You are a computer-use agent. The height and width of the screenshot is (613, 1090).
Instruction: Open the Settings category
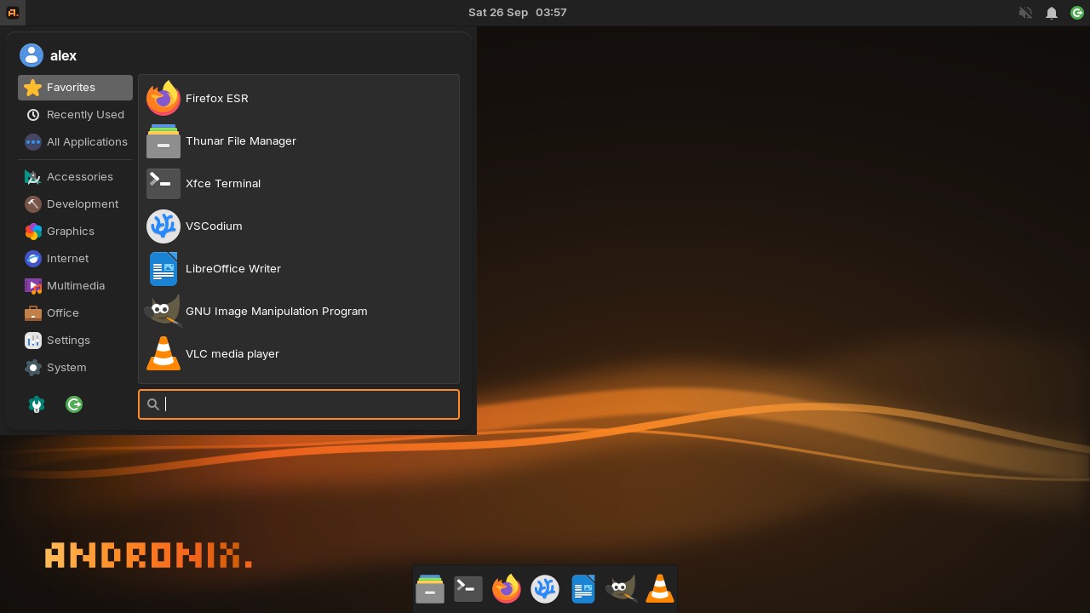75,340
